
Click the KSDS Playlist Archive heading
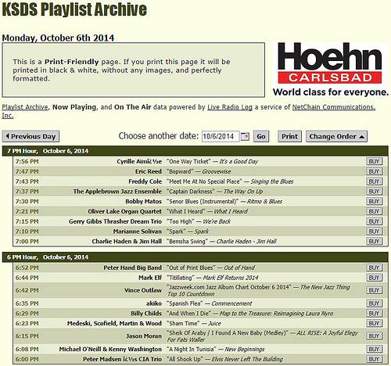74,9
